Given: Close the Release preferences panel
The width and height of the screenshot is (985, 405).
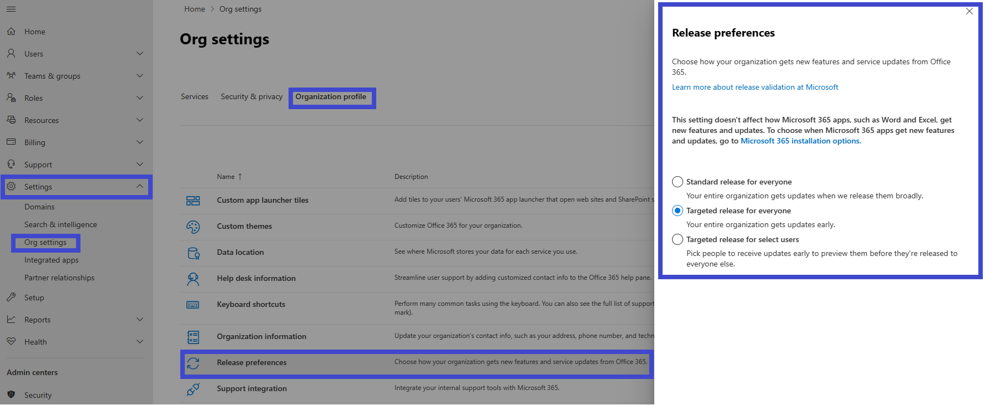Looking at the screenshot, I should pos(969,11).
